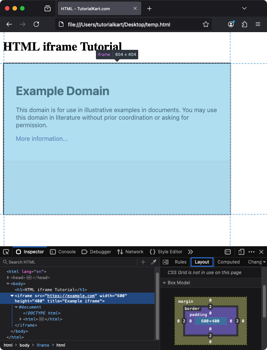
Task: Click the html breadcrumb at far left
Action: click(8, 345)
